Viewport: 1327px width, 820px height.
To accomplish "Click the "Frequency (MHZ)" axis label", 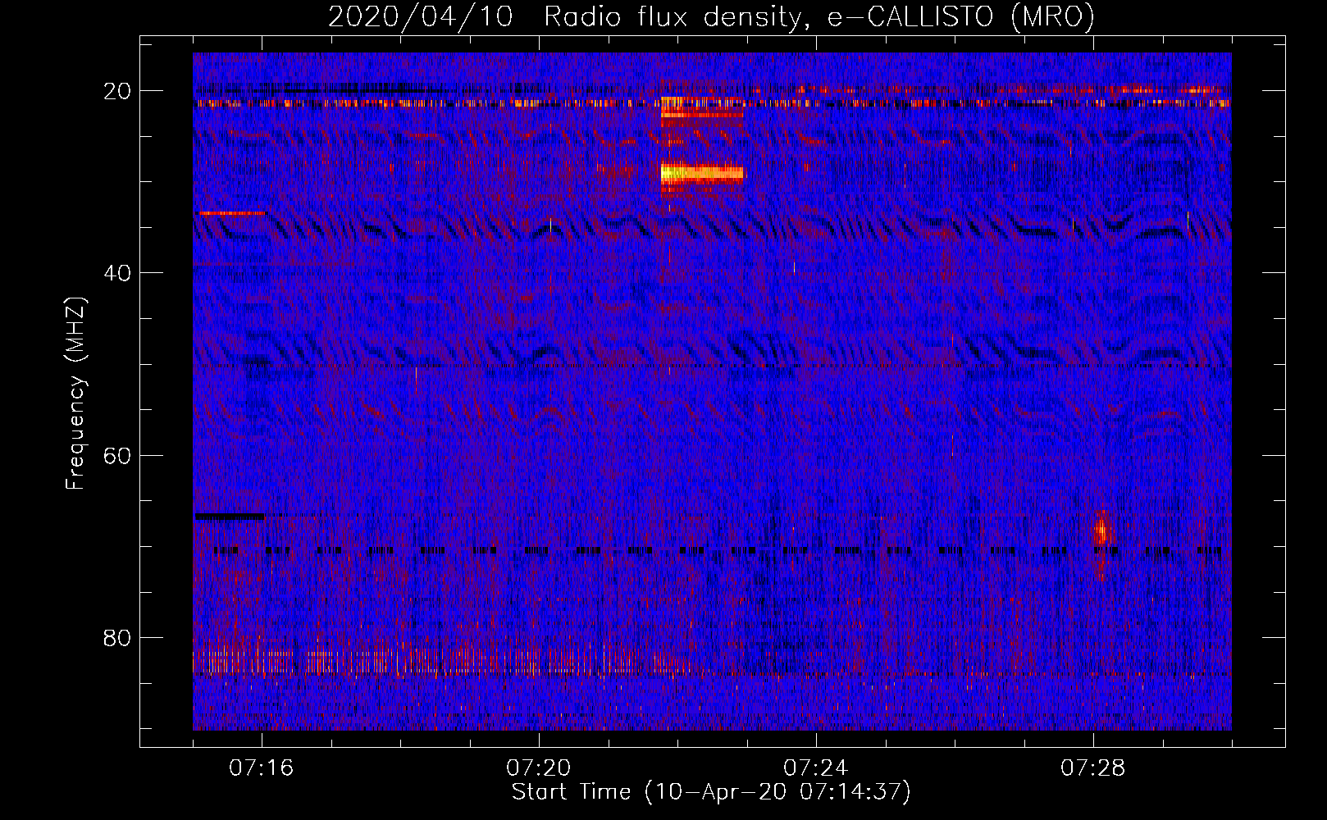I will [75, 393].
